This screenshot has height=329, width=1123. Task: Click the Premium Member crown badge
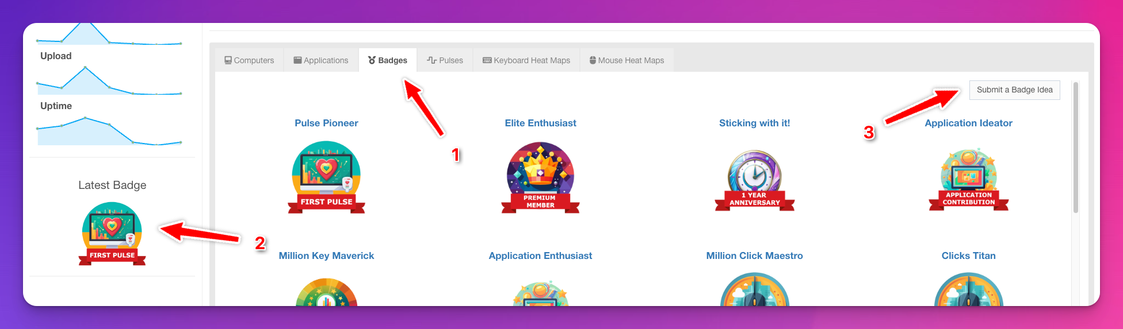[x=540, y=177]
